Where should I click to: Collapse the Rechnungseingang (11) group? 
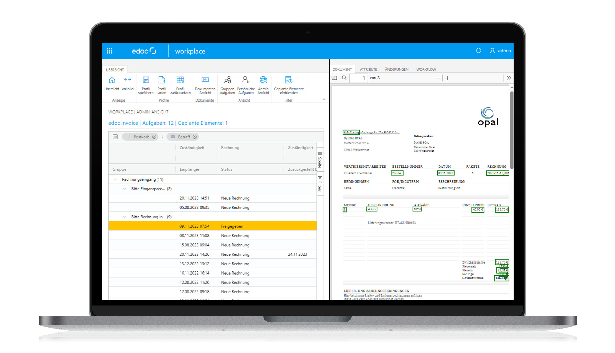(x=115, y=179)
